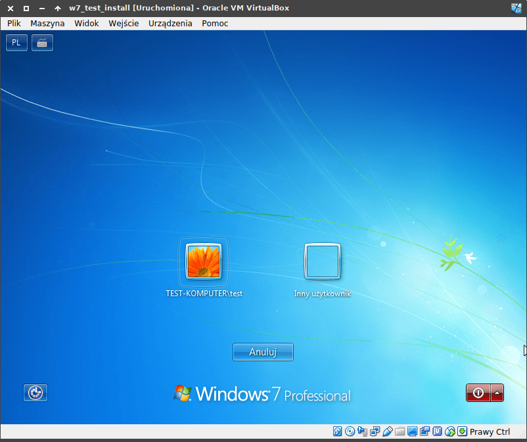This screenshot has width=527, height=442.
Task: Minimize the VirtualBox window
Action: point(41,9)
